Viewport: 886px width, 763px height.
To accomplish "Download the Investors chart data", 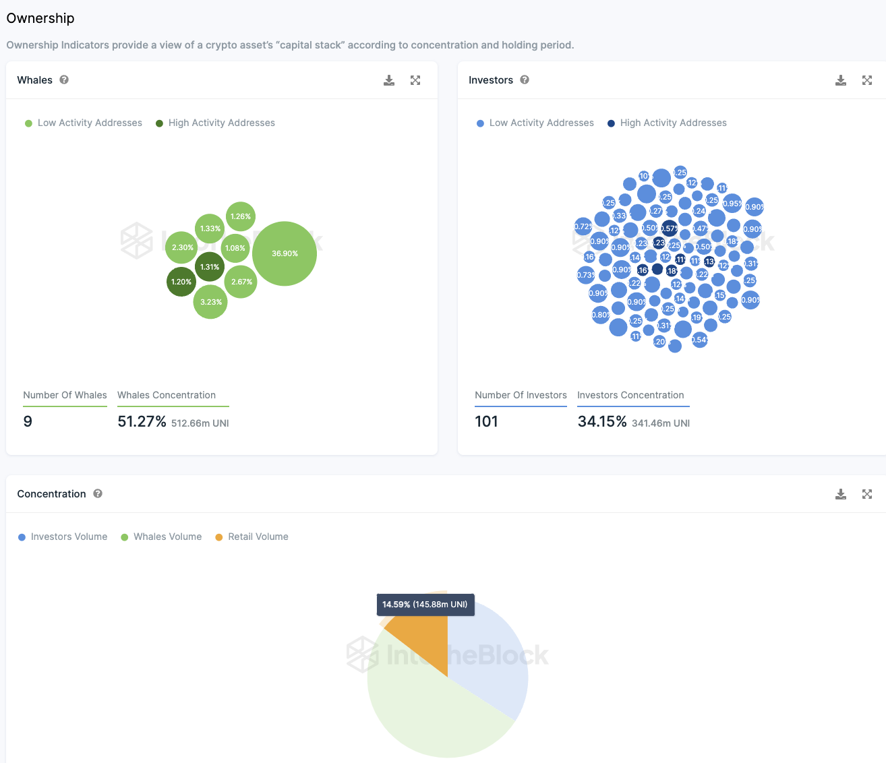I will [841, 80].
